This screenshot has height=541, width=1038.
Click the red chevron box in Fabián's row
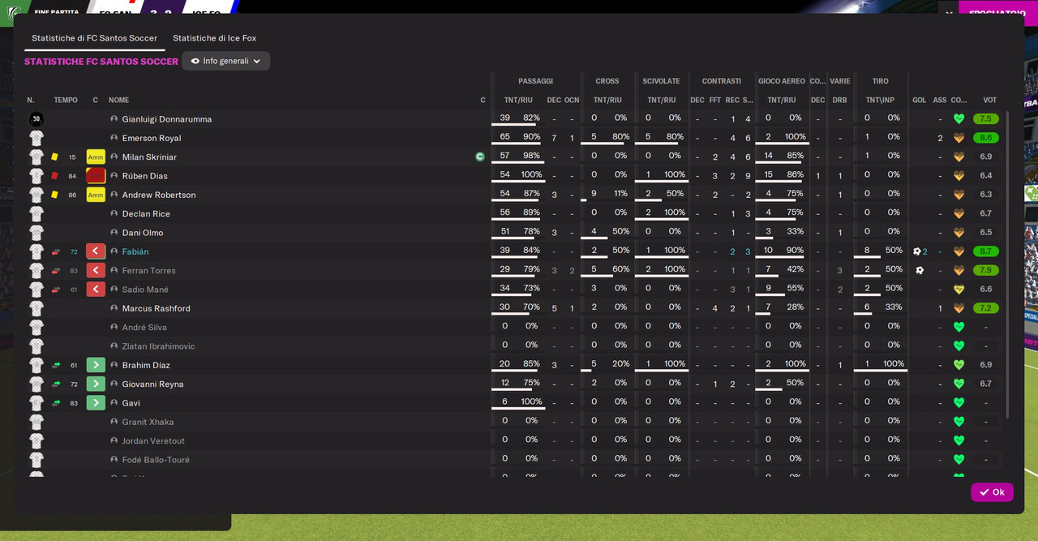[96, 251]
